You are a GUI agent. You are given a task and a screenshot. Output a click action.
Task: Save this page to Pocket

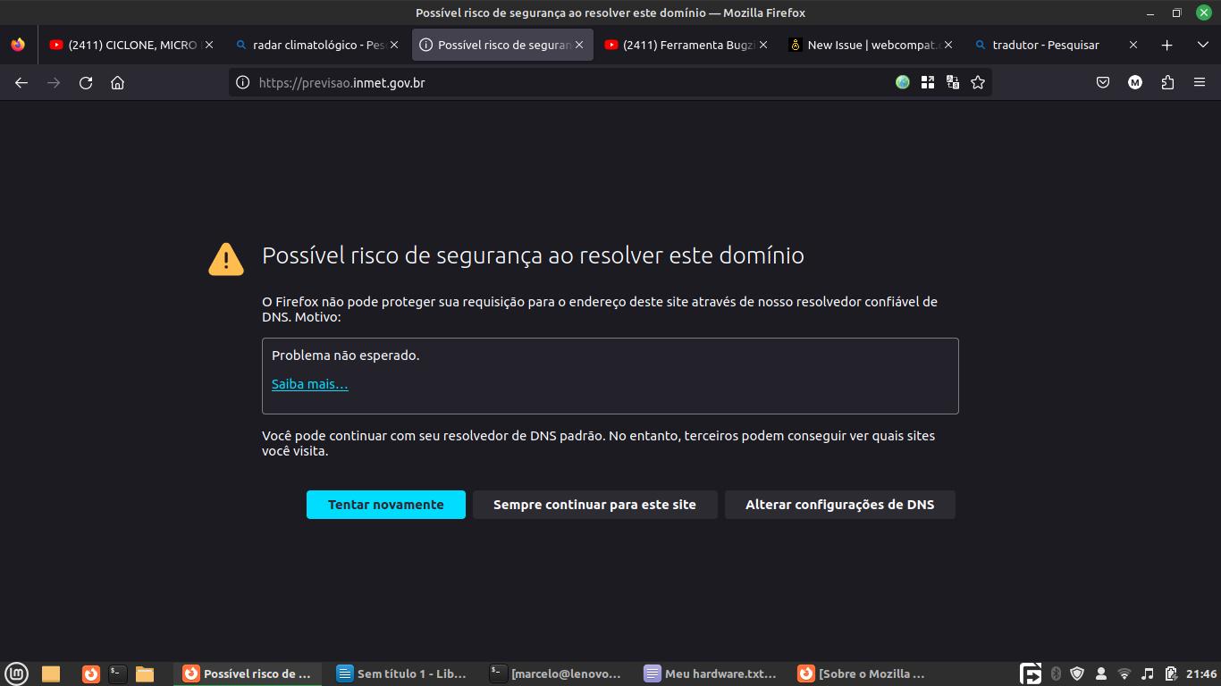point(1103,82)
